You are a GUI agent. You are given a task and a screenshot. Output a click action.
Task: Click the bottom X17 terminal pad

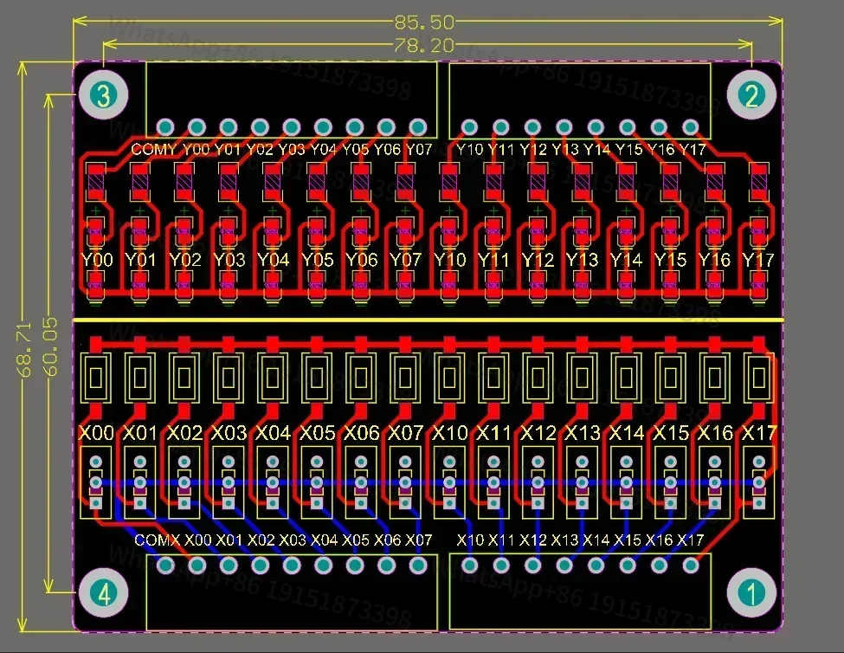tap(691, 566)
